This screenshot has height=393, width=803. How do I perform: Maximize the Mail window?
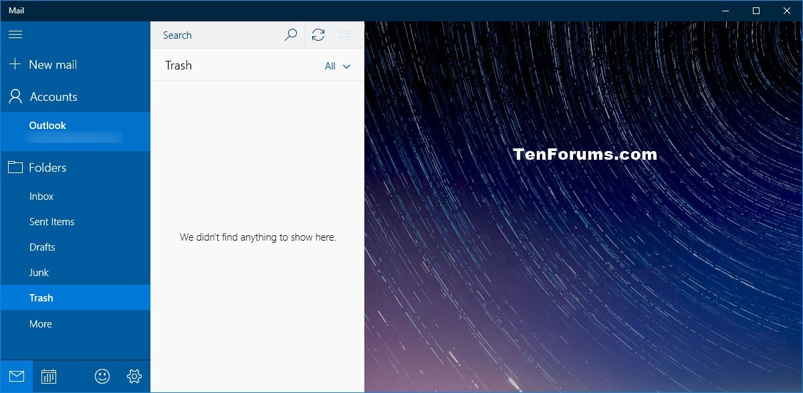coord(756,10)
